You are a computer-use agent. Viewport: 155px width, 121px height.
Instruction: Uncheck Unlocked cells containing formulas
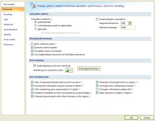[x=97, y=86]
